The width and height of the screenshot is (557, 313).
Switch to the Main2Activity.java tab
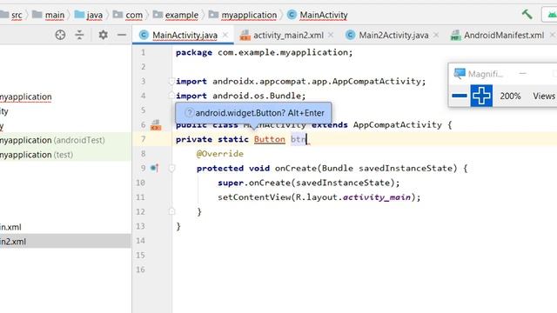click(393, 35)
